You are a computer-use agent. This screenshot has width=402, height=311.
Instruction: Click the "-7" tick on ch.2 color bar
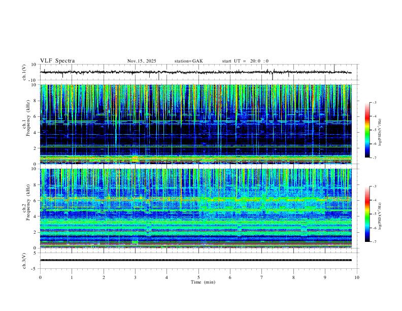tap(375, 241)
